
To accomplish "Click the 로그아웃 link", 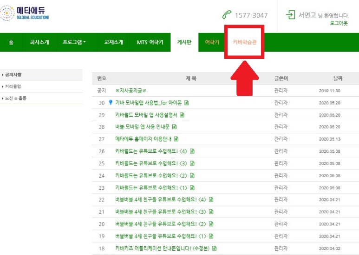I will 339,23.
